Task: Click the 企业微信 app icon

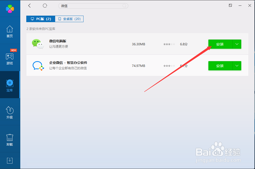Action: [38, 66]
